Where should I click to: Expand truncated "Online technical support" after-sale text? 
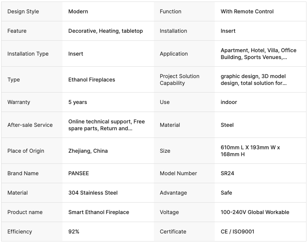[x=106, y=125]
